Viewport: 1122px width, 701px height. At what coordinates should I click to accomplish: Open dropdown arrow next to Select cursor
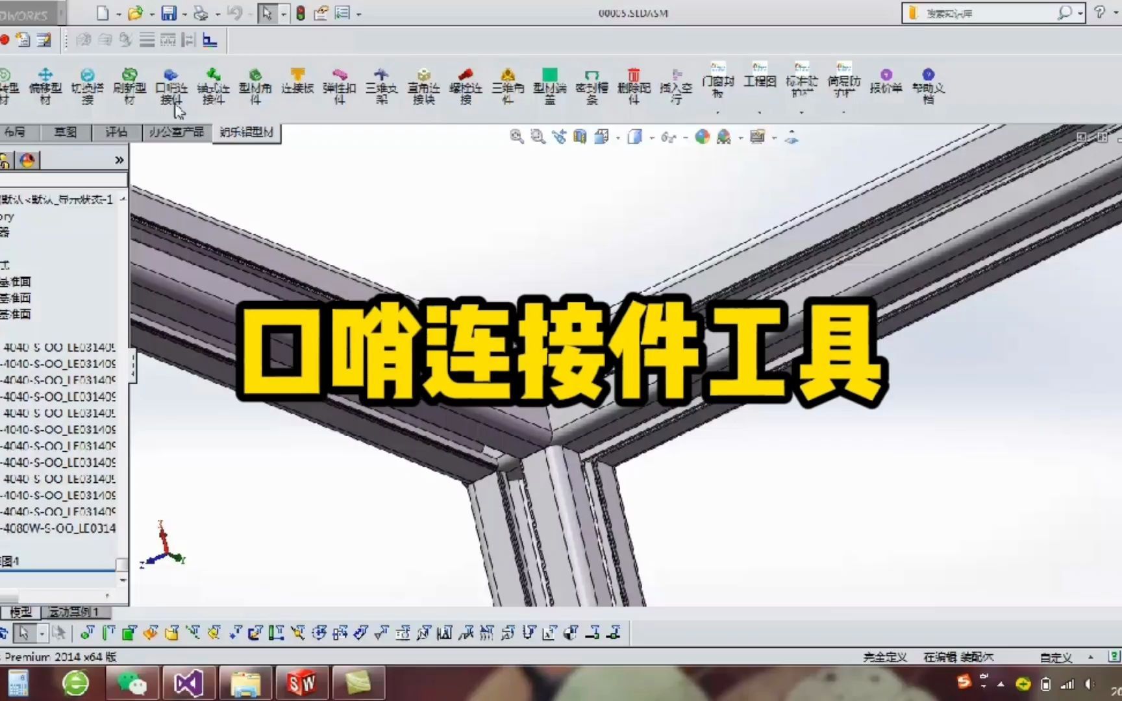pos(283,14)
